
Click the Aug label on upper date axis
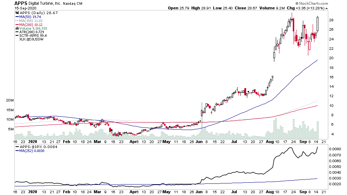(270, 142)
